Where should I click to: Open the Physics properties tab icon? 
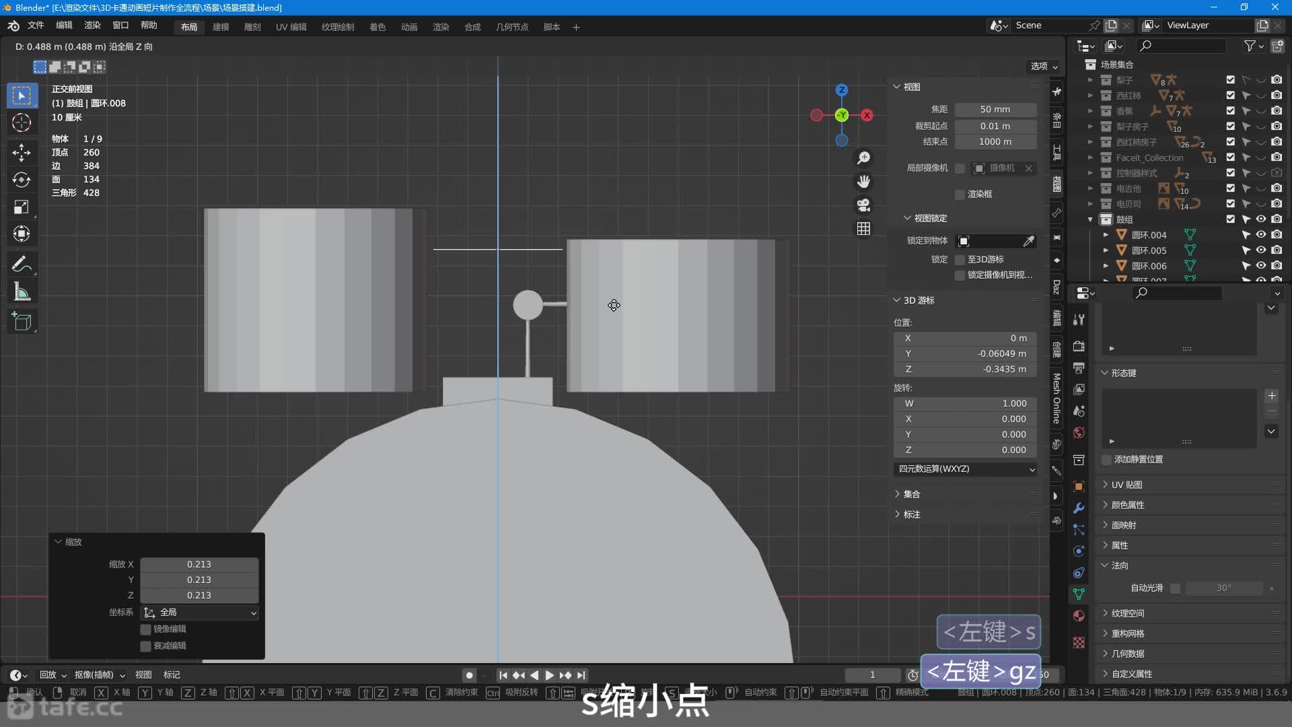click(1079, 551)
